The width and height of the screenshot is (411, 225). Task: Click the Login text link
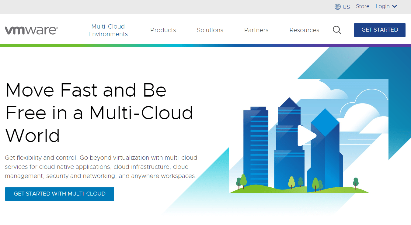click(382, 6)
